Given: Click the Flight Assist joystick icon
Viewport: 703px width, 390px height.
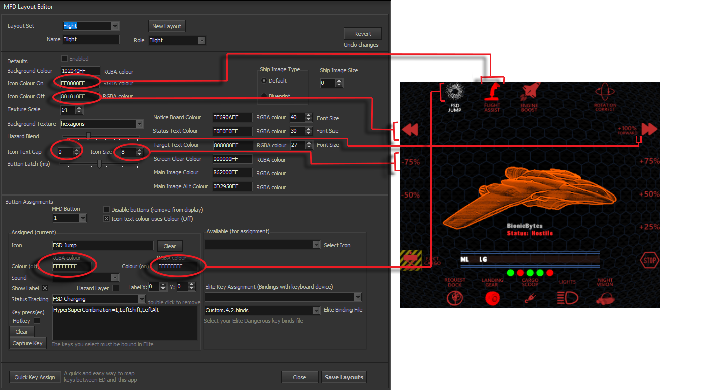Looking at the screenshot, I should (x=492, y=93).
